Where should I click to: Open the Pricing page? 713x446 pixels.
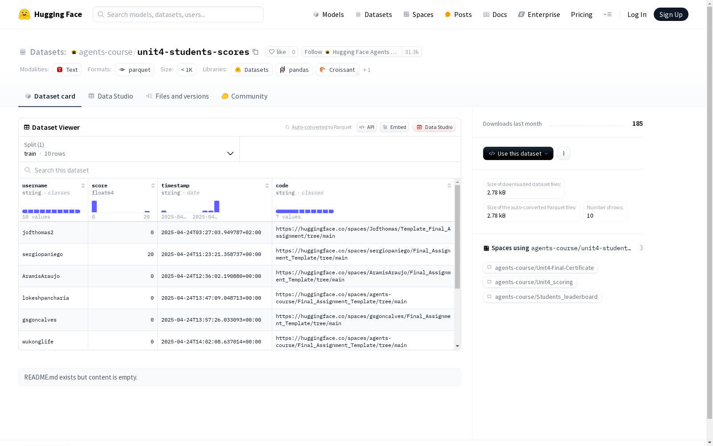[x=582, y=14]
